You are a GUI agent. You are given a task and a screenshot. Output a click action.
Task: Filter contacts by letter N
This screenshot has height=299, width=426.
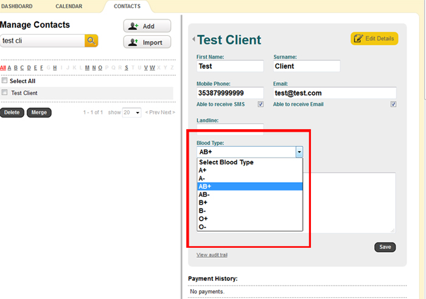(x=94, y=68)
